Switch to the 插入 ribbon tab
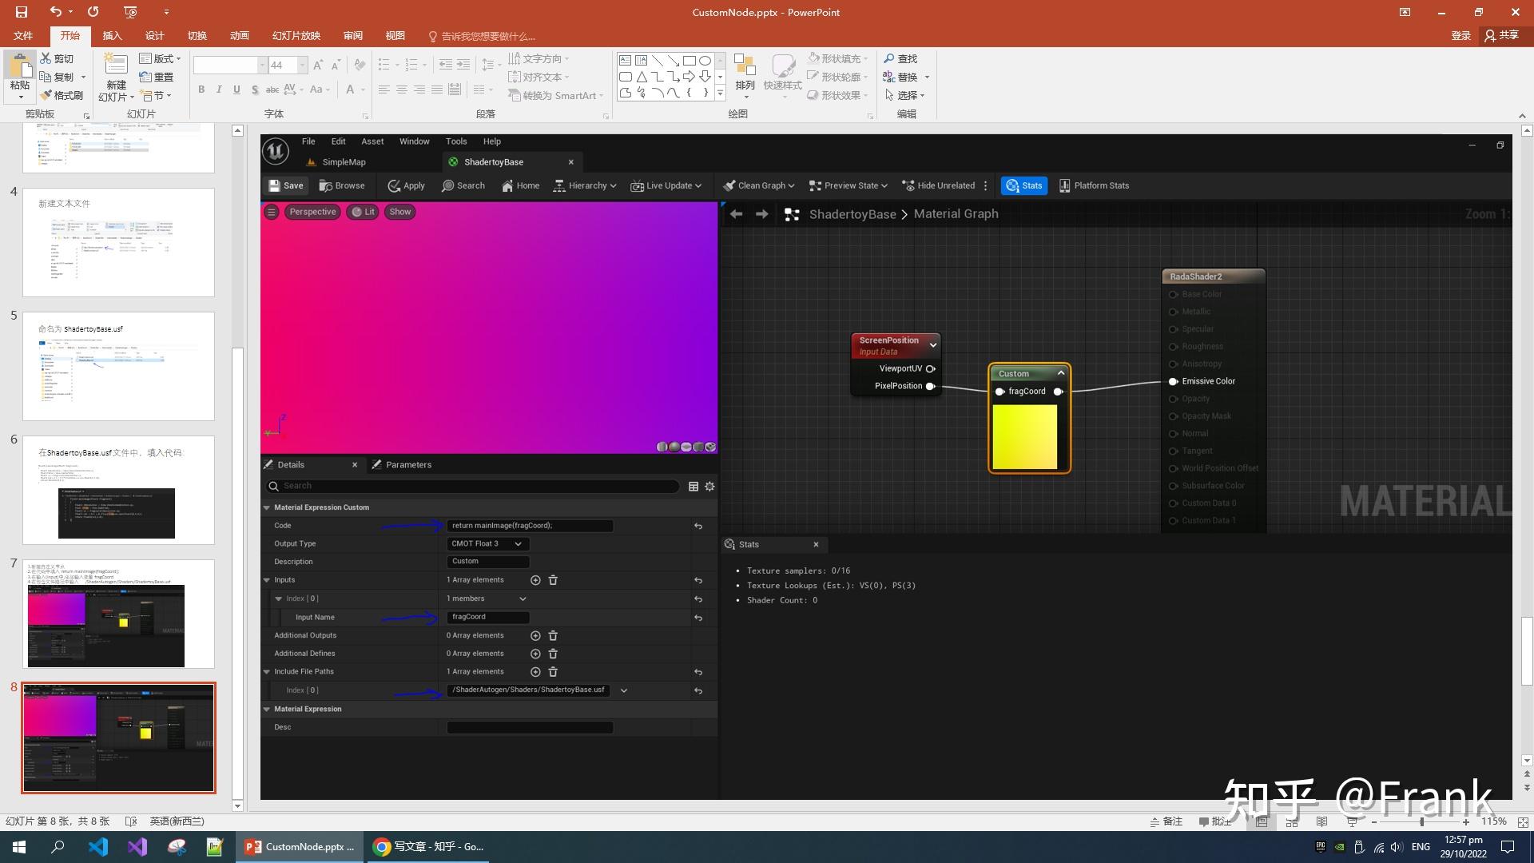Screen dimensions: 1534x863 (111, 35)
